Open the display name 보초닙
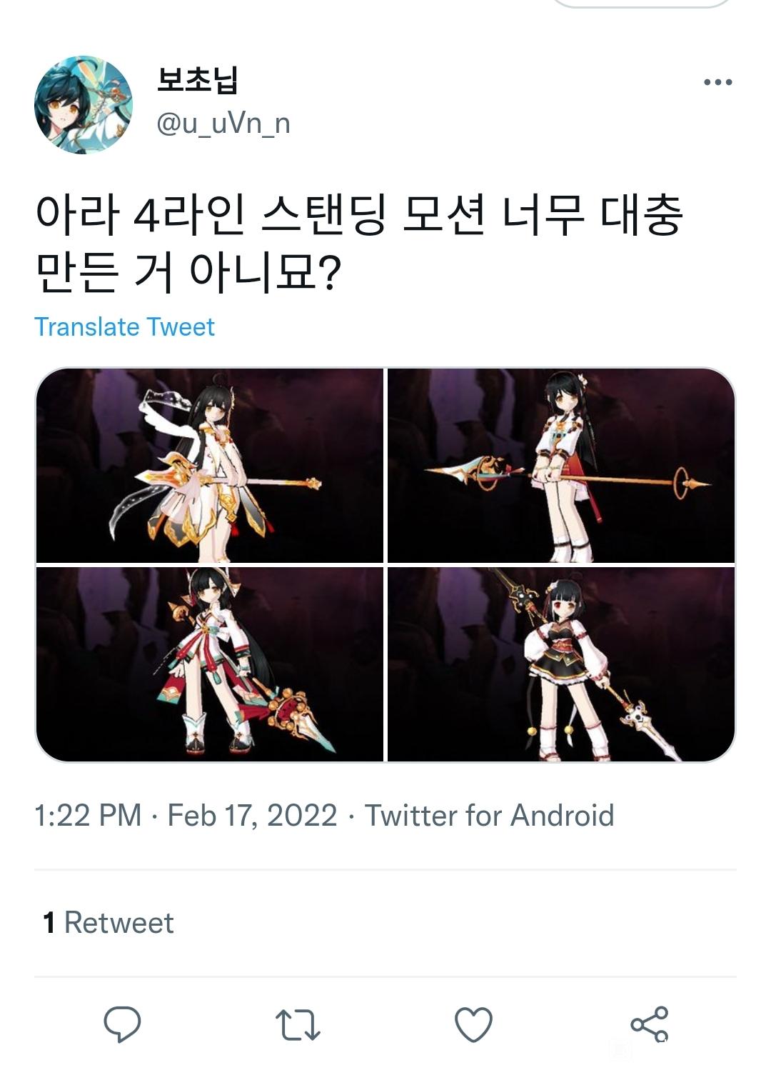Image resolution: width=771 pixels, height=1070 pixels. tap(197, 79)
